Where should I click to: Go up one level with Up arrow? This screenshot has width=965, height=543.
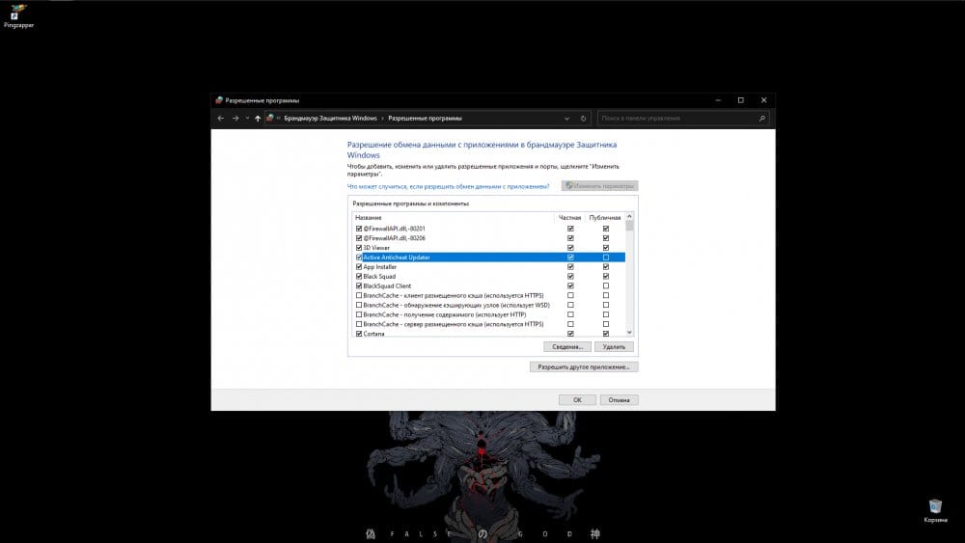click(x=258, y=119)
